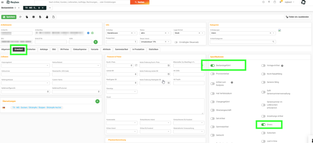Click the copy/duplicate icon in toolbar
The image size is (313, 143).
coord(27,17)
